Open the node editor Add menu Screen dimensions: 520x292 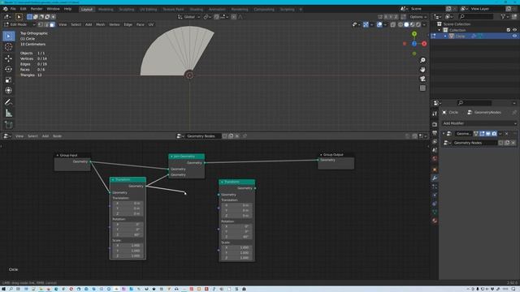click(45, 136)
